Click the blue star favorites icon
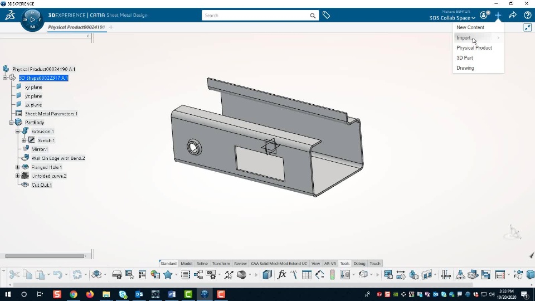Image resolution: width=535 pixels, height=301 pixels. point(168,274)
